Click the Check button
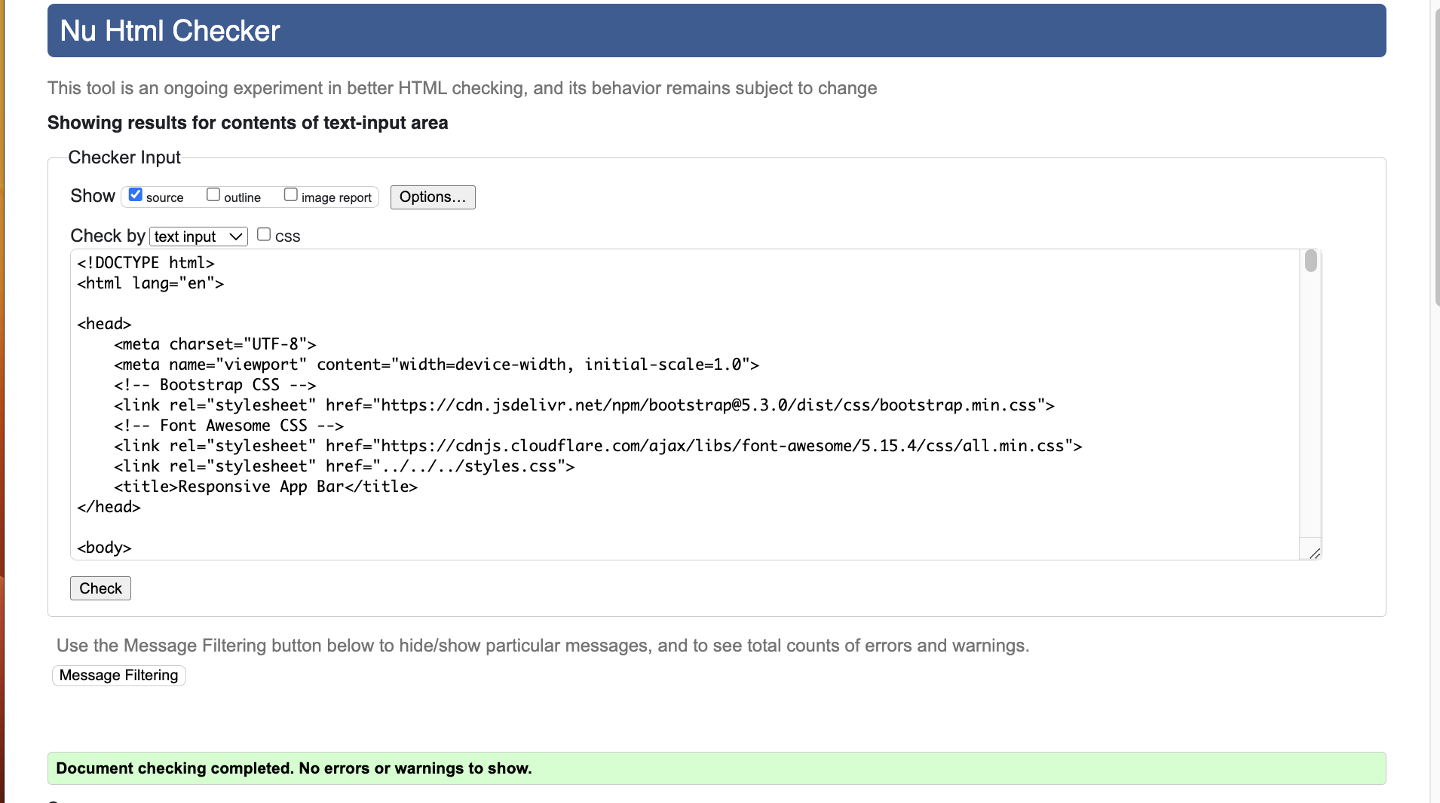The width and height of the screenshot is (1440, 803). [x=100, y=588]
